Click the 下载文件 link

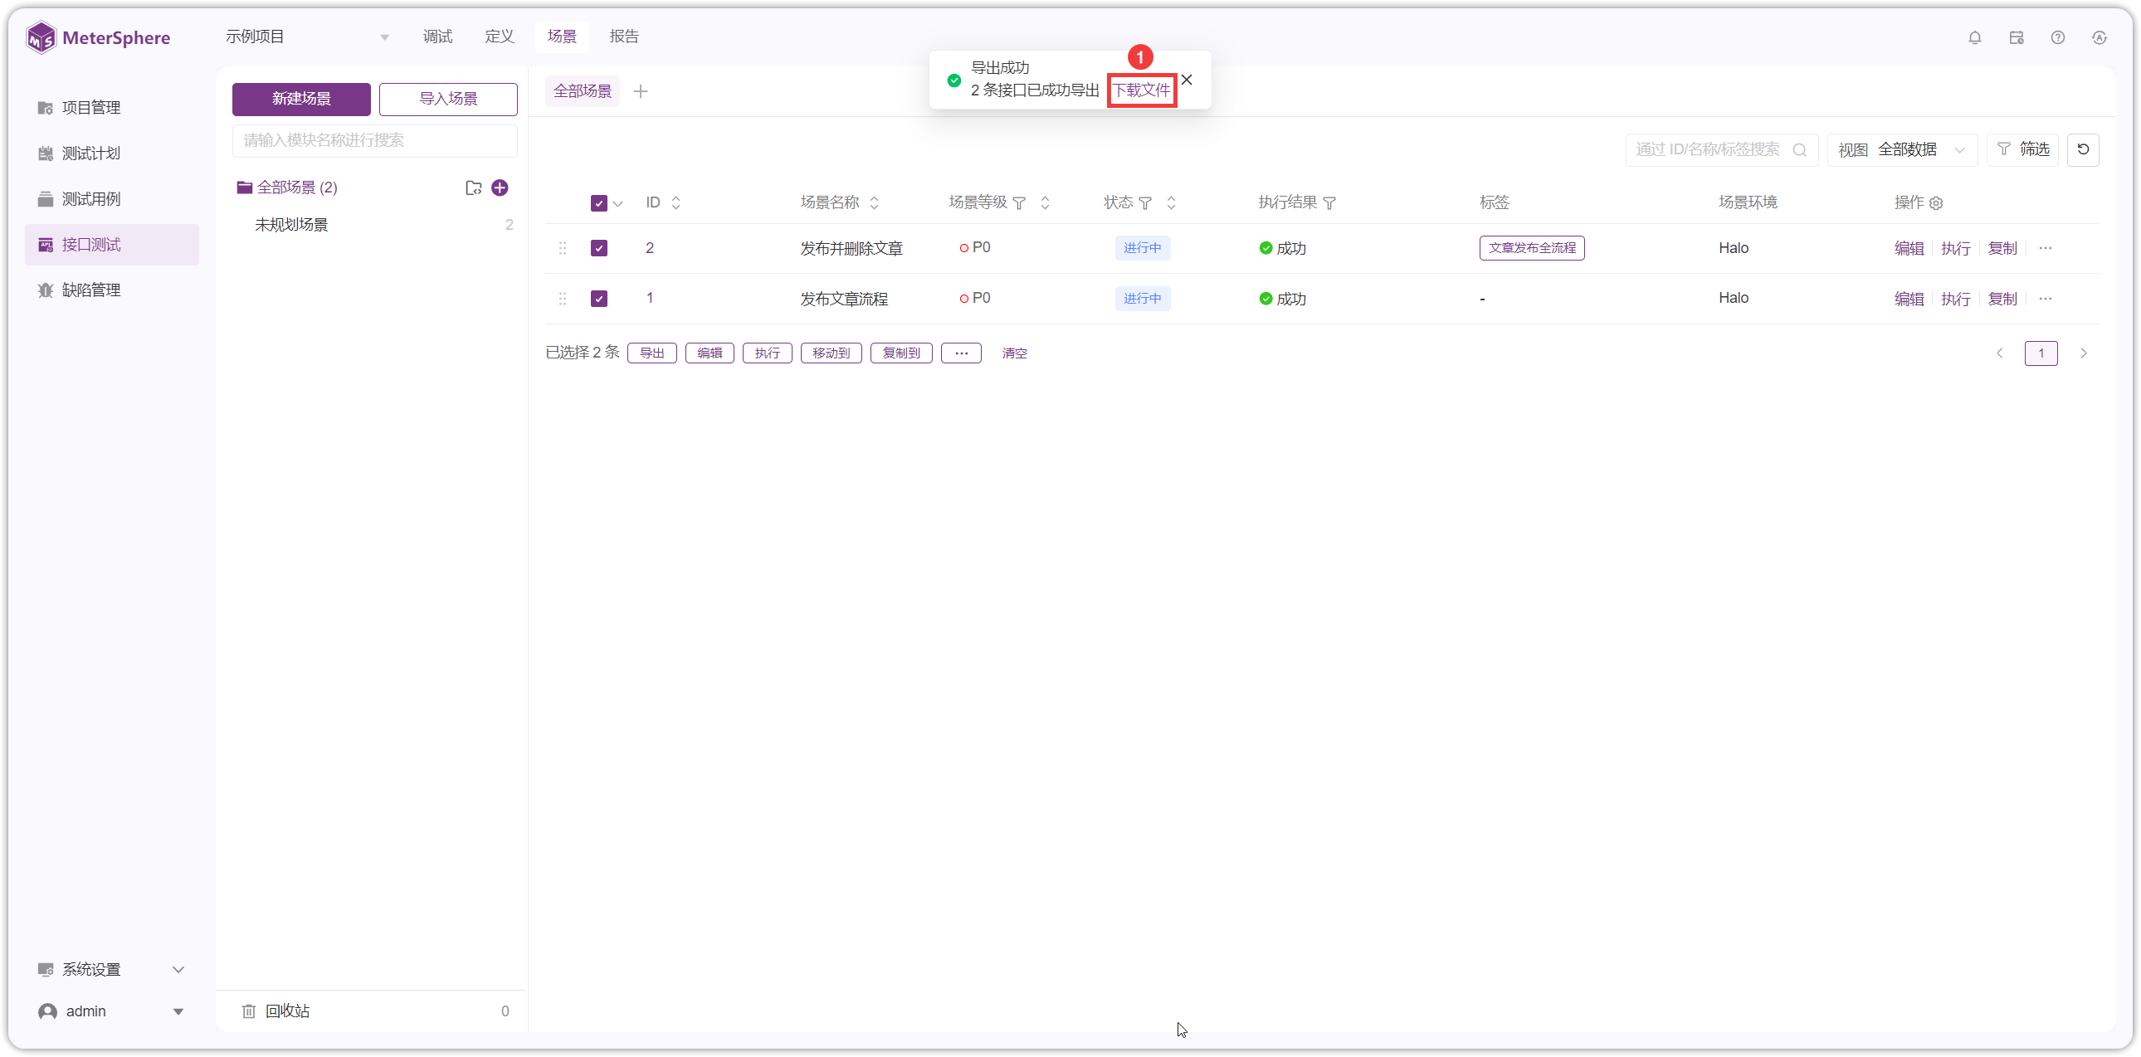1141,90
